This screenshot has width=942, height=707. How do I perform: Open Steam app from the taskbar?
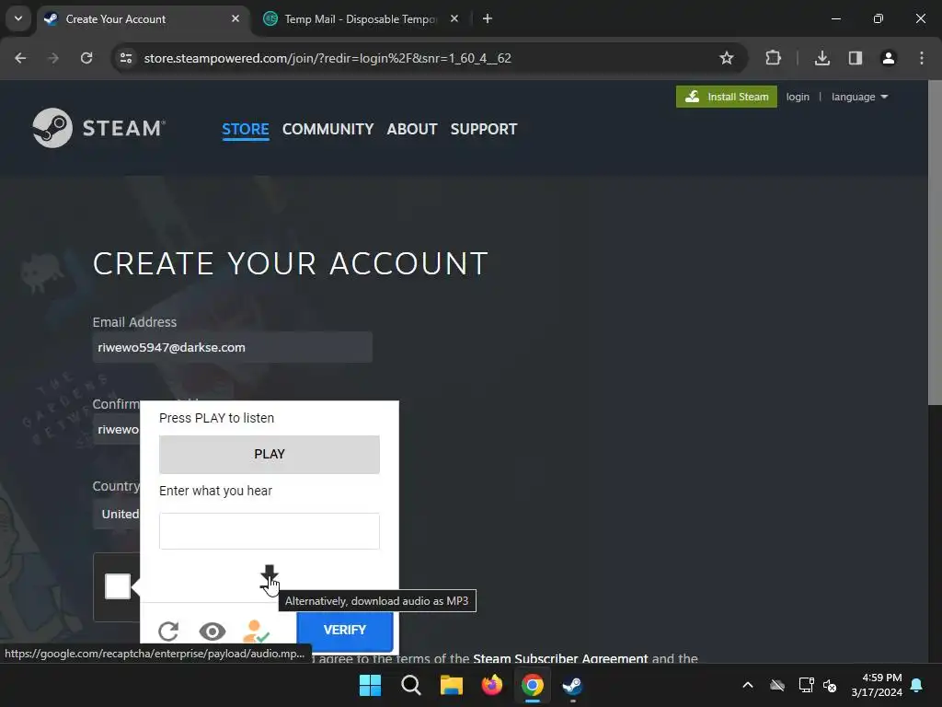tap(572, 685)
